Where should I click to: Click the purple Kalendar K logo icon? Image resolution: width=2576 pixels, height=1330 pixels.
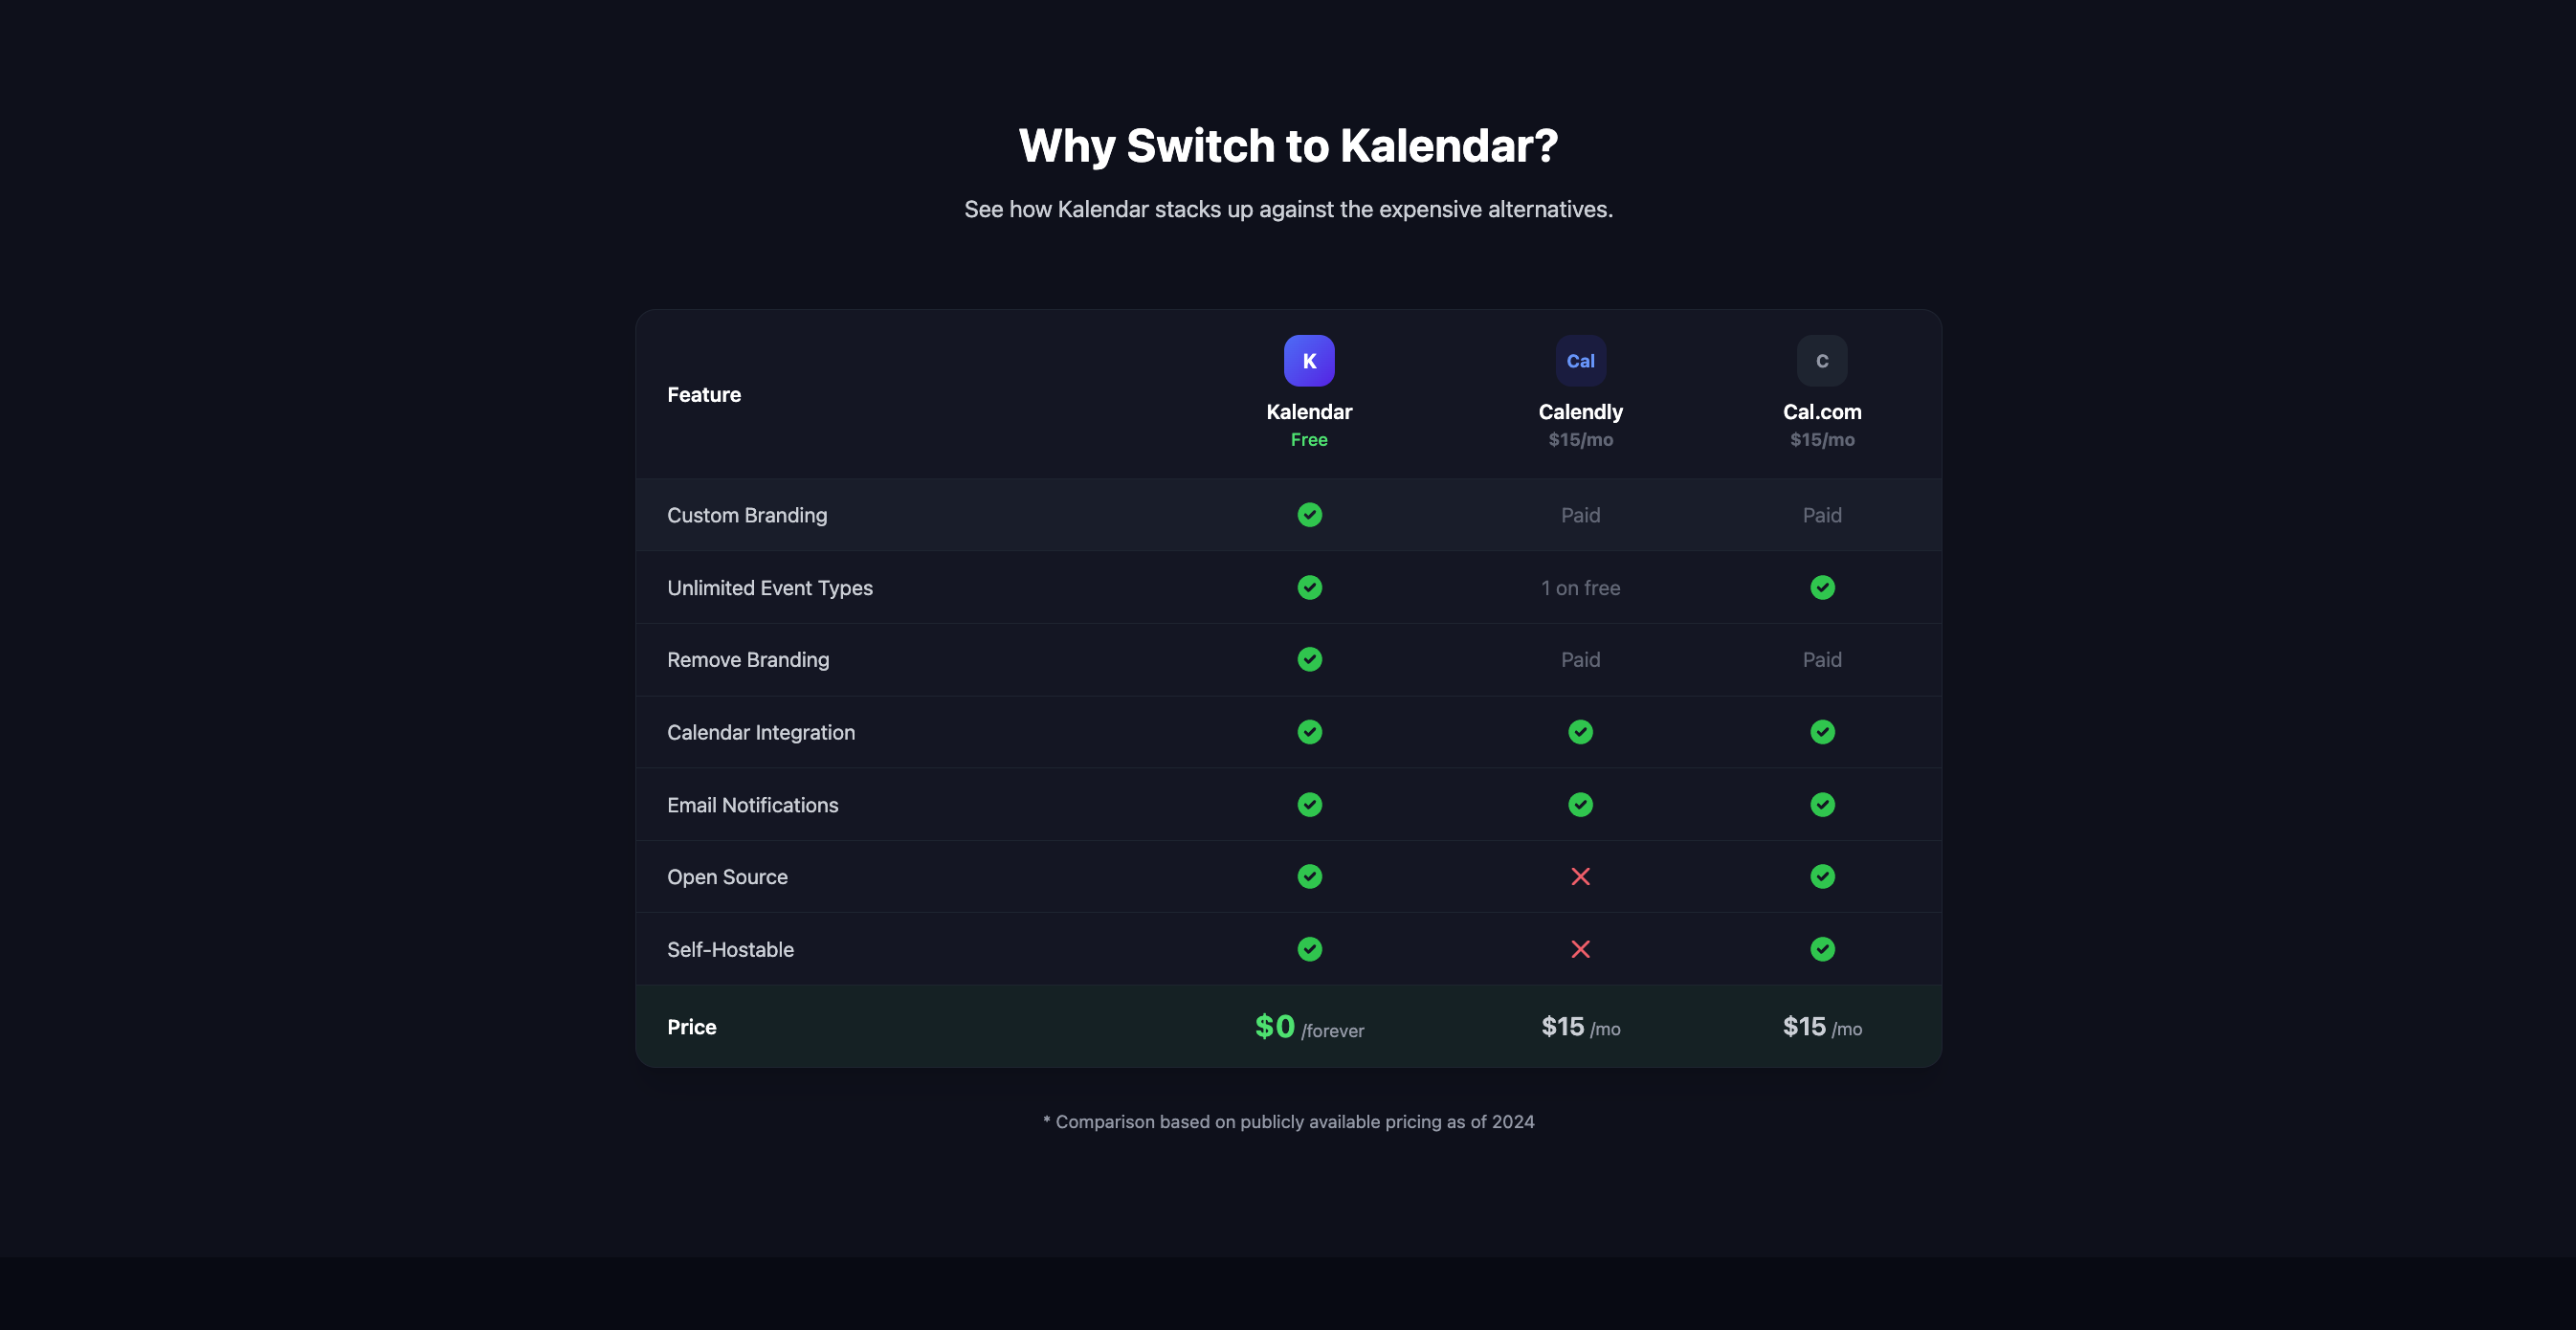click(1309, 361)
